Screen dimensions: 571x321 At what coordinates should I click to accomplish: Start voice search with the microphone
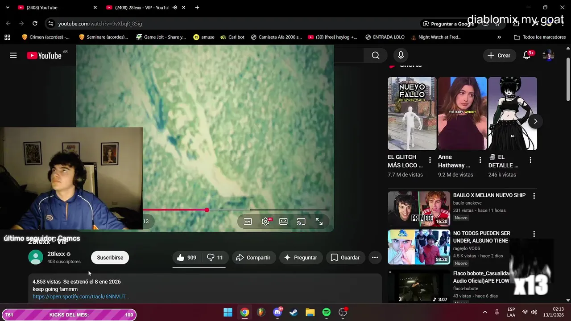pyautogui.click(x=401, y=55)
